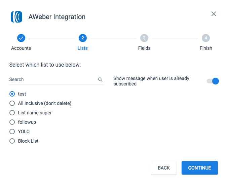Screen dimensions: 227x184
Task: Go to the Accounts step label
Action: pos(21,48)
